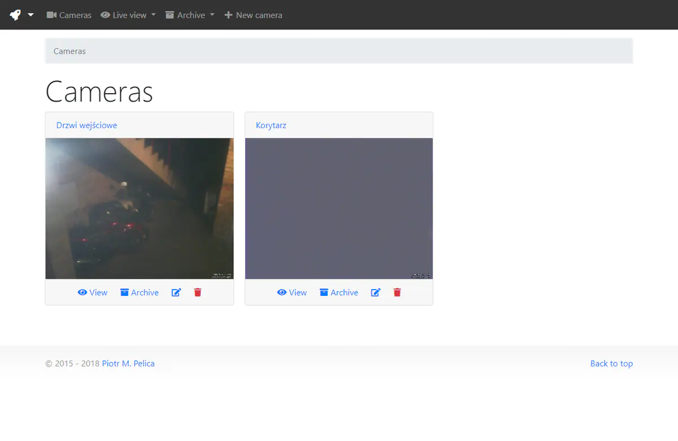Go to Cameras in the top navbar
678x441 pixels.
(x=69, y=15)
